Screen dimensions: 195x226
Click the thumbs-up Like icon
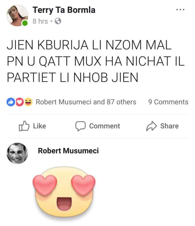point(24,126)
